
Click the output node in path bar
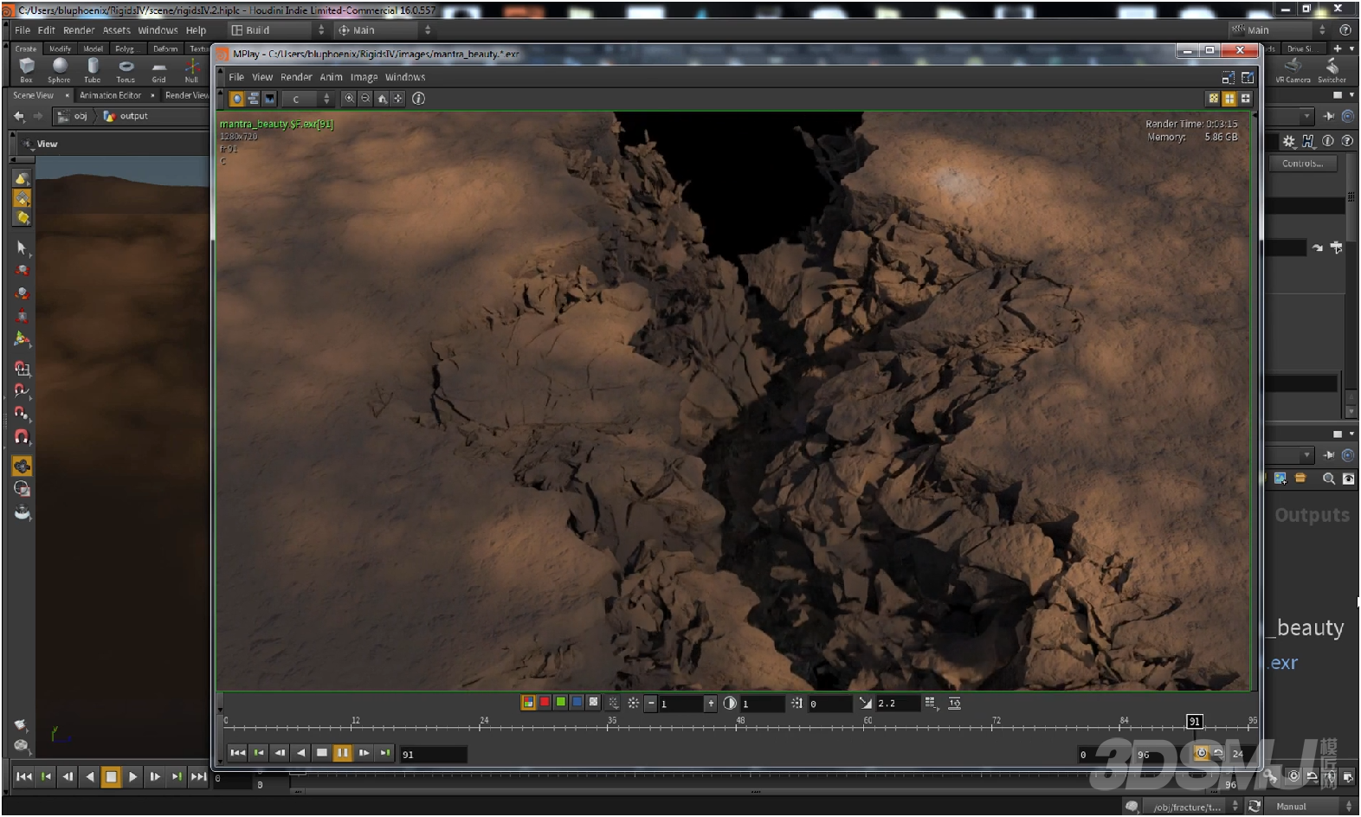[x=126, y=116]
